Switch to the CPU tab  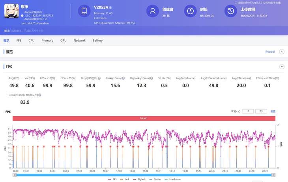[32, 41]
